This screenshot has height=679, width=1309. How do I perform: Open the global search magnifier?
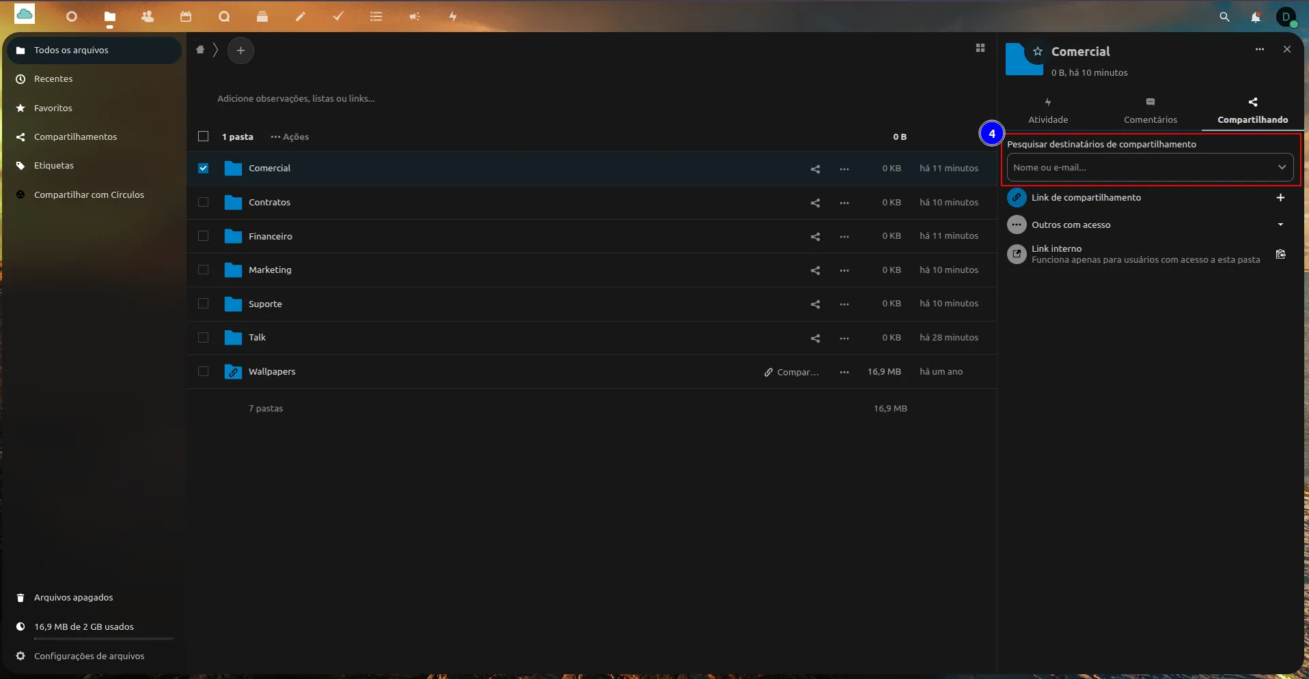pyautogui.click(x=1224, y=17)
